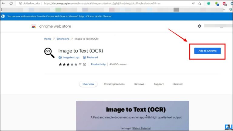Click the Add to Chrome button
The image size is (233, 131).
click(208, 51)
